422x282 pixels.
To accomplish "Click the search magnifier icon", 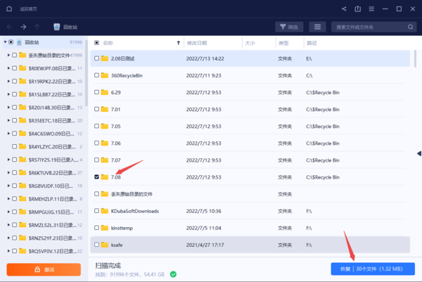I will (x=408, y=27).
